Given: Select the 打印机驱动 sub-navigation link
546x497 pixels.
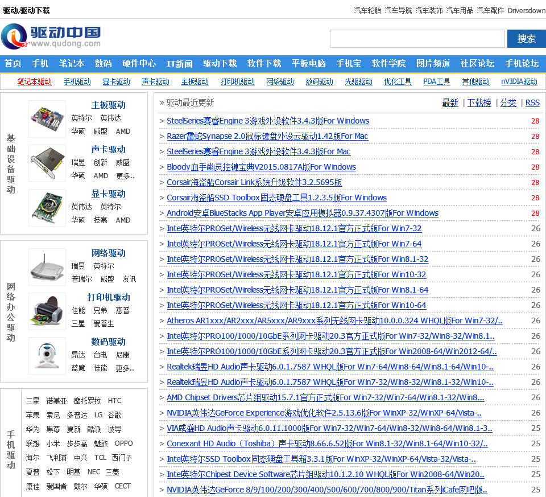Looking at the screenshot, I should [x=238, y=81].
